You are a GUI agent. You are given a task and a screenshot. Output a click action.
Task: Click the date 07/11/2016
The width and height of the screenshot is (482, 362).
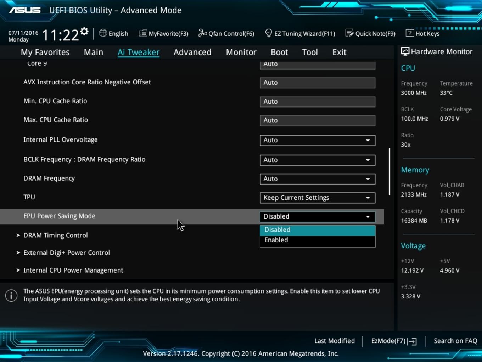[23, 33]
